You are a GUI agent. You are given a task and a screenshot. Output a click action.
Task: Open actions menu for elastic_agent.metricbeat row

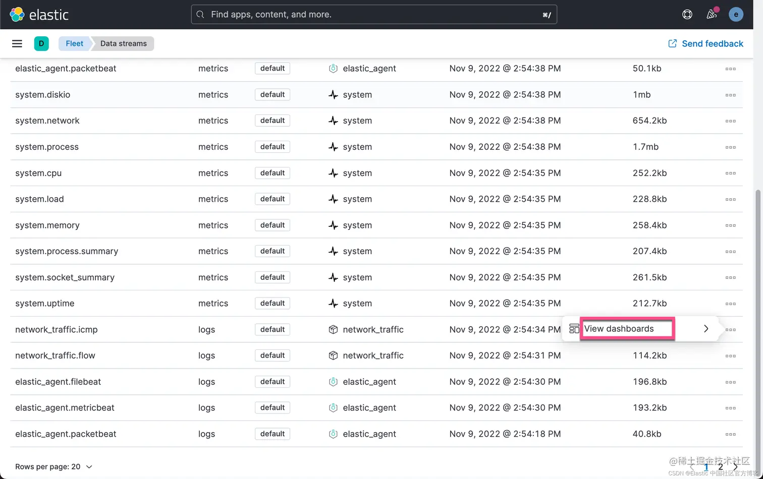coord(730,408)
